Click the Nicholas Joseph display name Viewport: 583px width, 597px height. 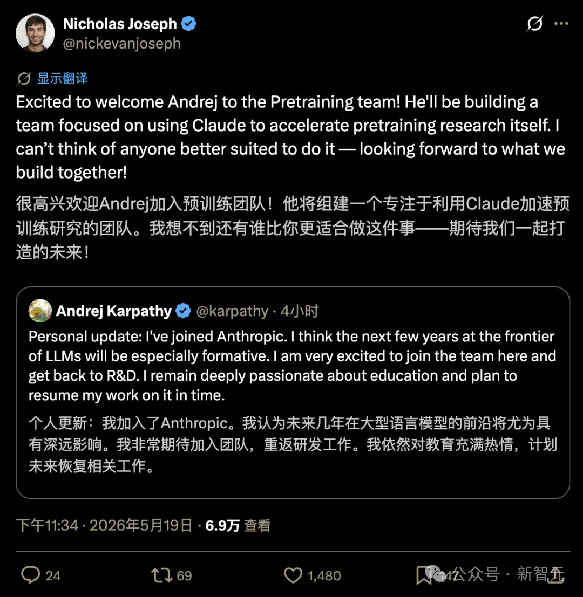[120, 24]
